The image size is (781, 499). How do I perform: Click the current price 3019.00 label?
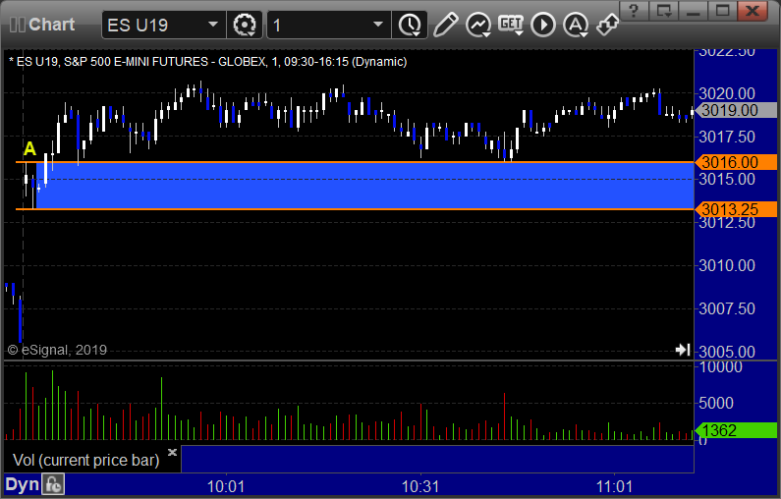pyautogui.click(x=736, y=110)
